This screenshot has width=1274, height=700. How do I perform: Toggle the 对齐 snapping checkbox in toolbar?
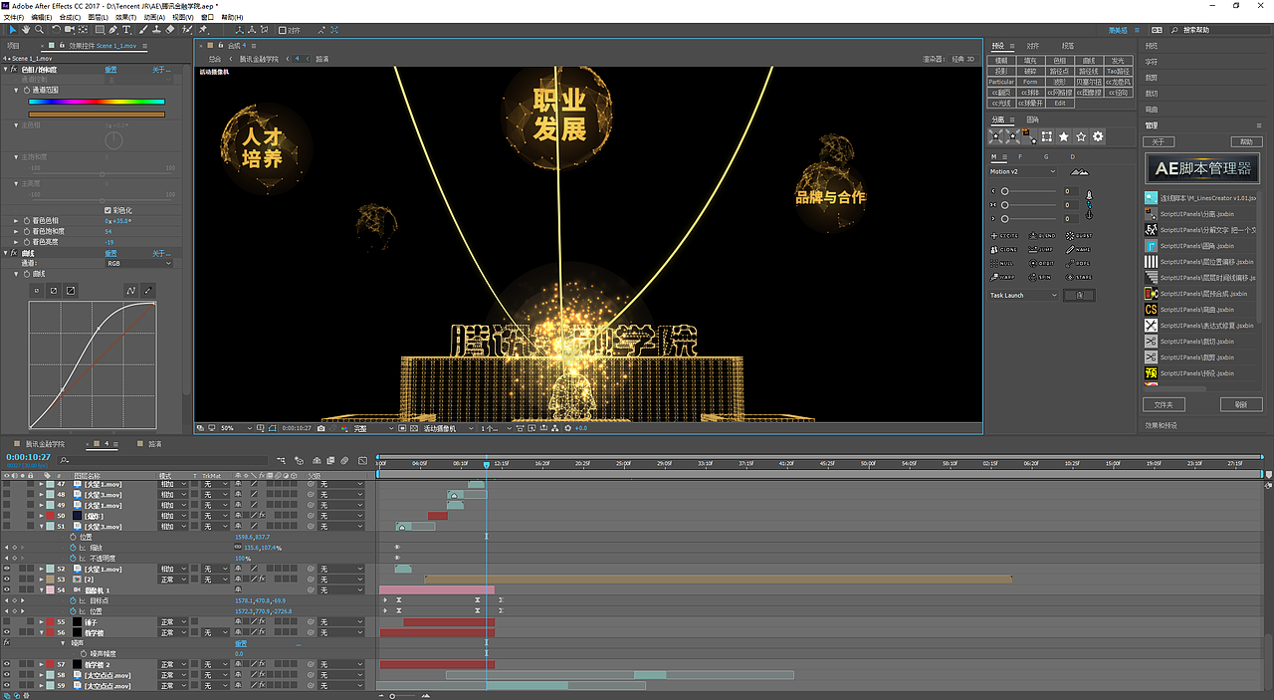(282, 30)
